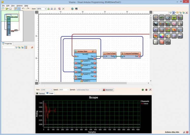Viewport: 190px width, 135px height.
Task: Click the save icon in the toolbar
Action: point(10,9)
